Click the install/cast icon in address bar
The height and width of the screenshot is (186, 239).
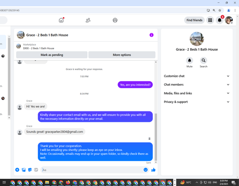point(208,11)
